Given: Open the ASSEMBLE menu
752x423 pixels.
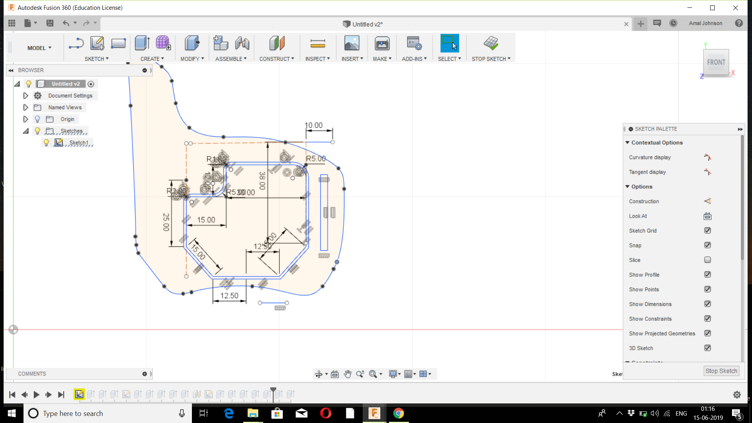Looking at the screenshot, I should (231, 59).
